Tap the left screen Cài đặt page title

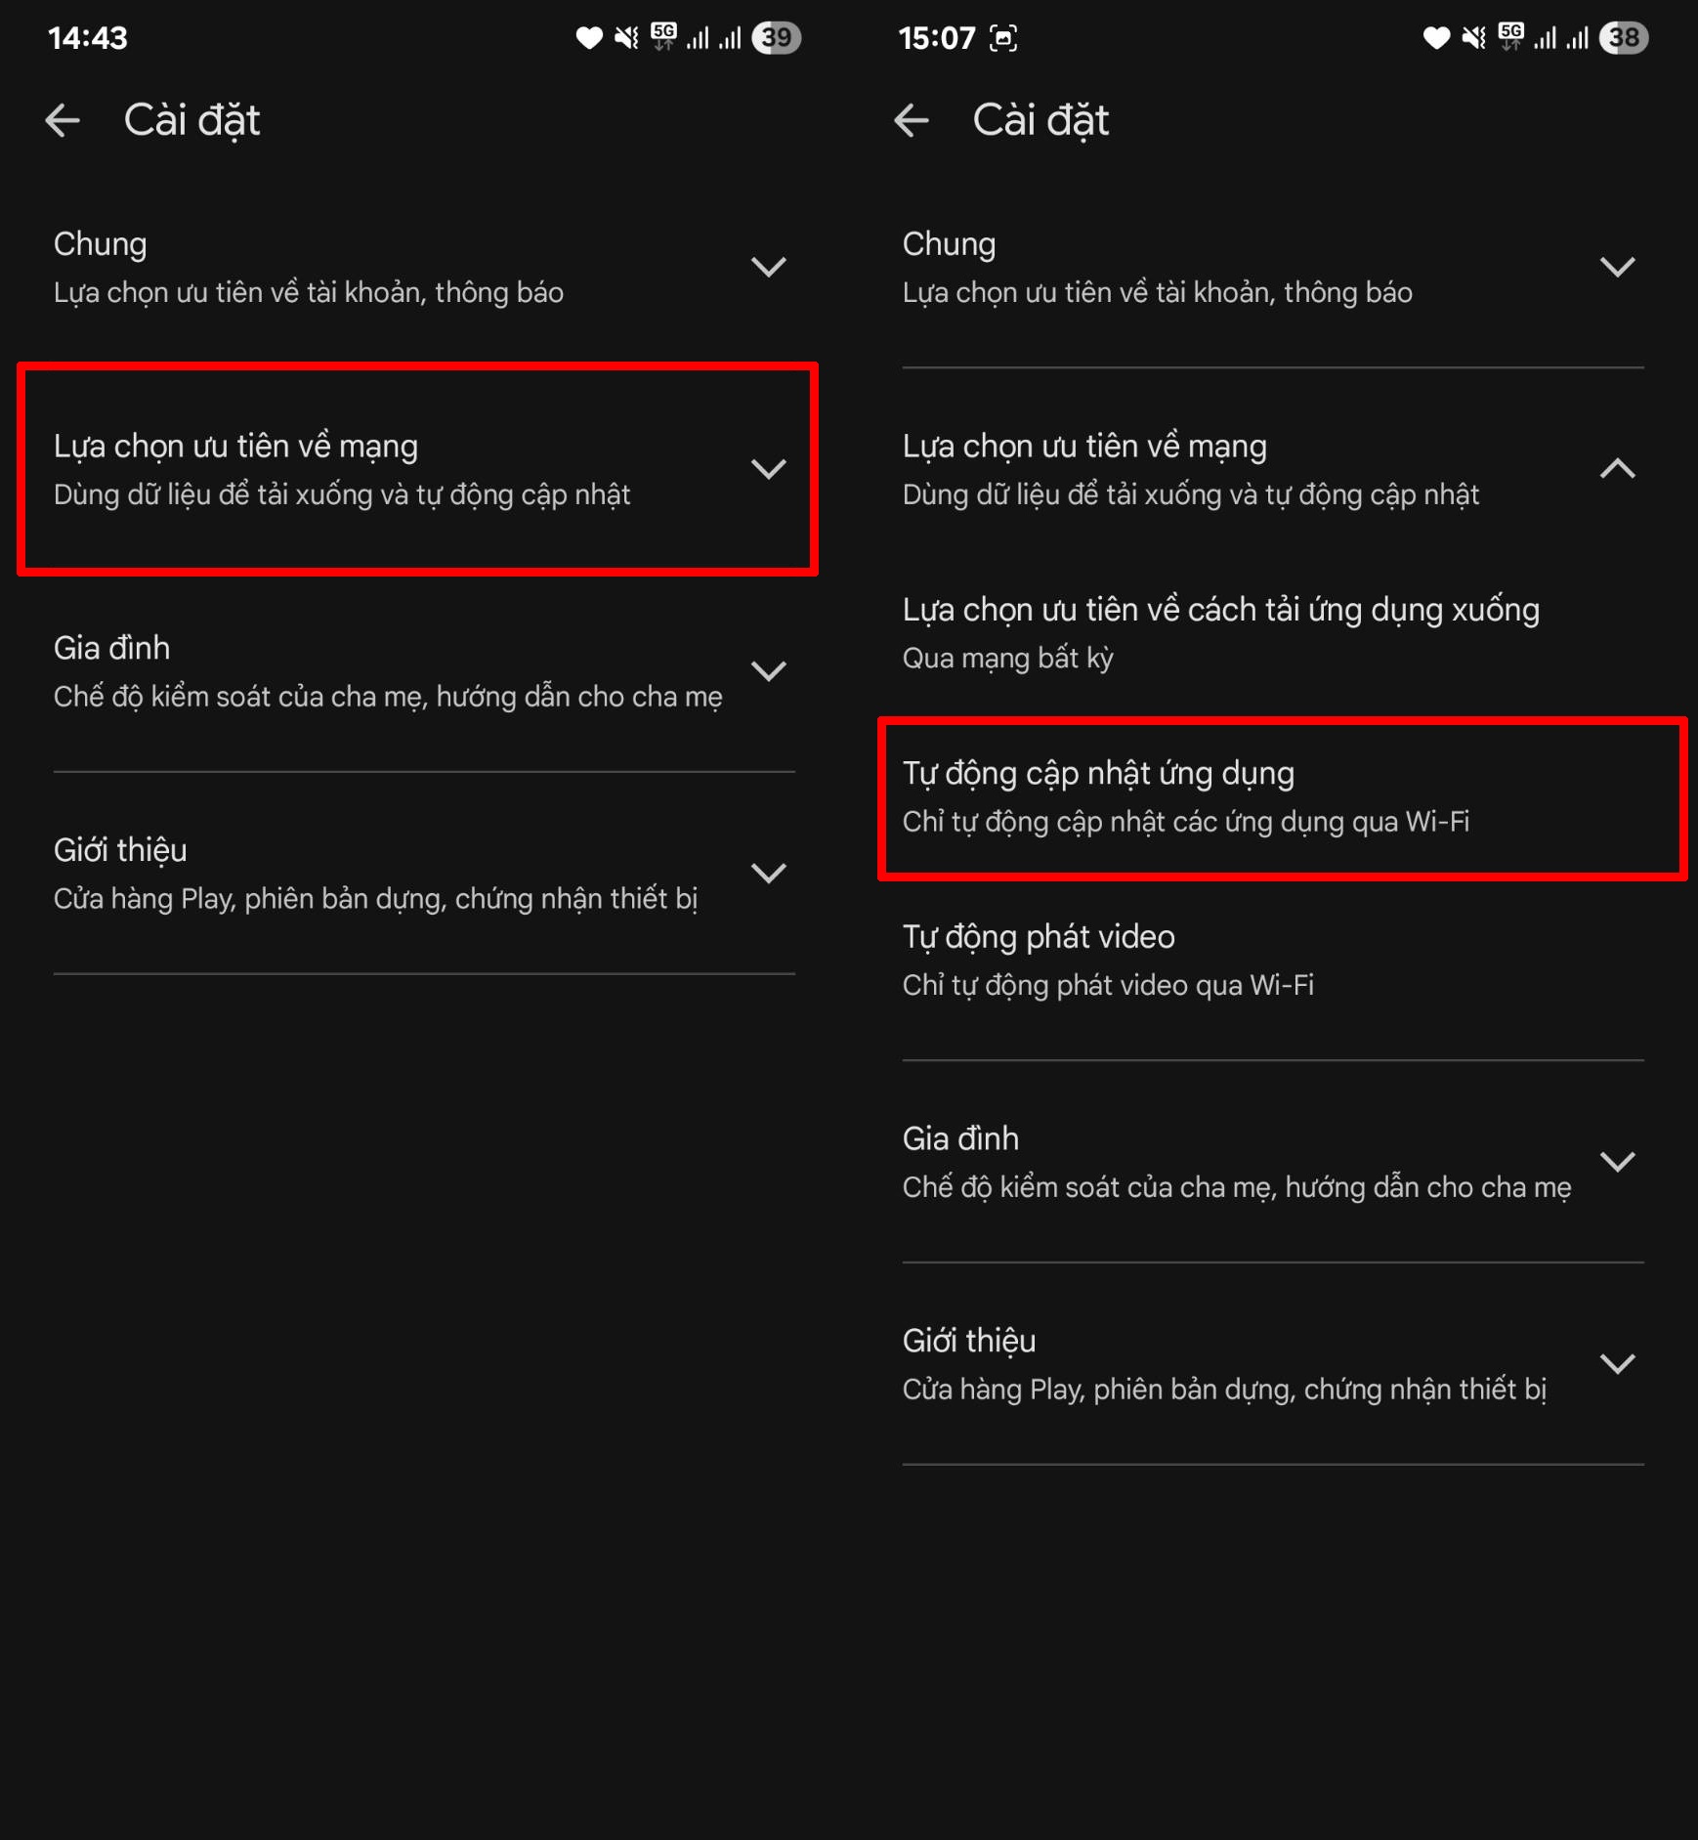point(191,121)
